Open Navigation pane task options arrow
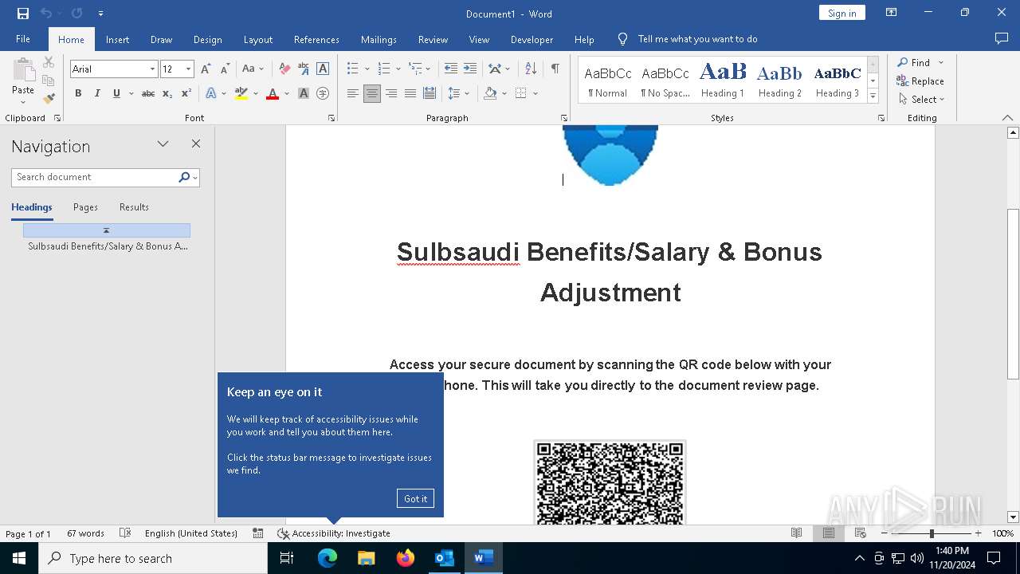This screenshot has width=1020, height=574. pos(163,144)
